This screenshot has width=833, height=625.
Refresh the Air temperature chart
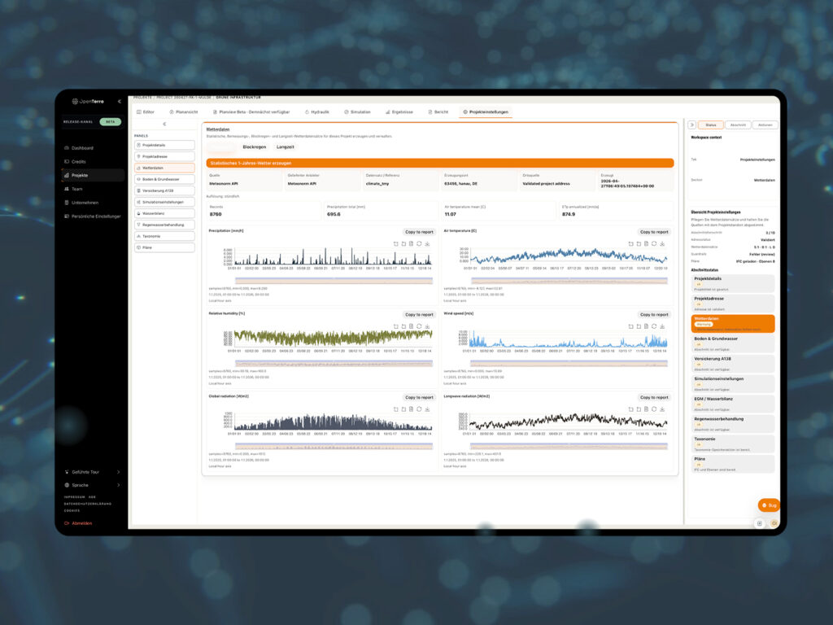(x=654, y=244)
